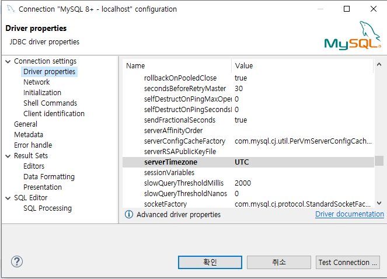Open the Presentation page

click(x=43, y=187)
